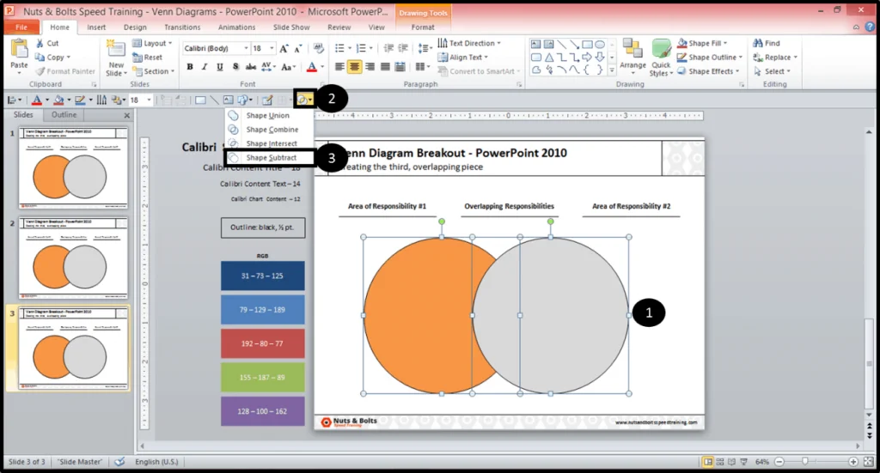Open the font name dropdown
This screenshot has width=880, height=473.
(246, 48)
